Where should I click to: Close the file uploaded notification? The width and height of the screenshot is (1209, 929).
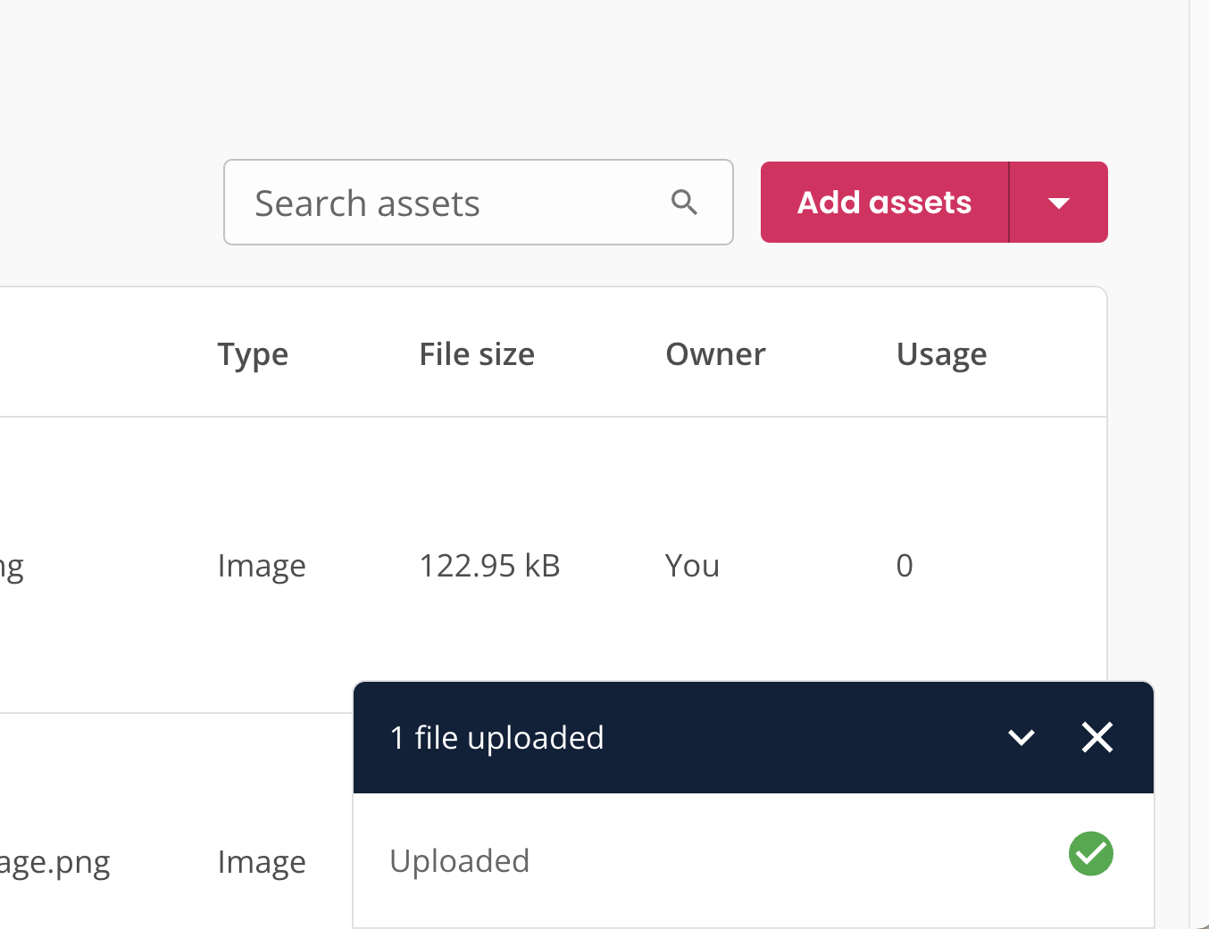click(1096, 737)
